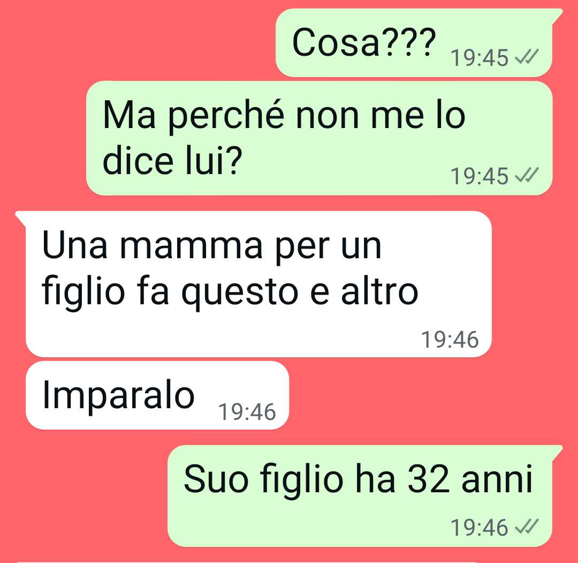Image resolution: width=578 pixels, height=563 pixels.
Task: Click the double check on "Suo figlio ha 32 anni"
Action: [x=527, y=527]
